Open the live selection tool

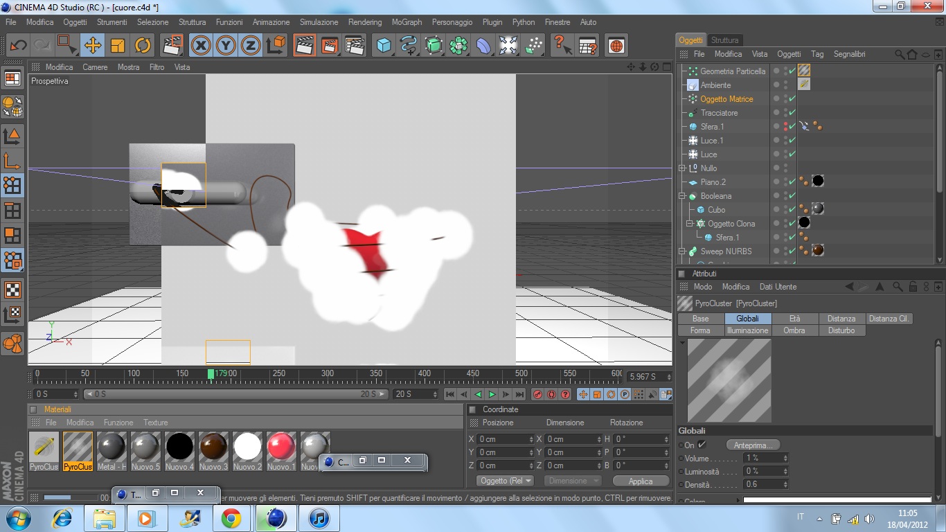coord(67,46)
